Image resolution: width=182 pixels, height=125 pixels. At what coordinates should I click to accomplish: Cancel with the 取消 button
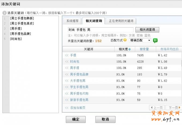pos(105,119)
